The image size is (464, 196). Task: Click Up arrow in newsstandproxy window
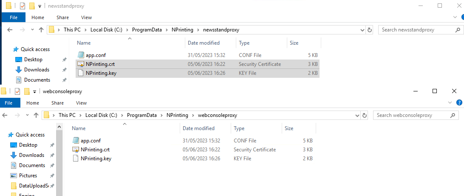[x=42, y=30]
